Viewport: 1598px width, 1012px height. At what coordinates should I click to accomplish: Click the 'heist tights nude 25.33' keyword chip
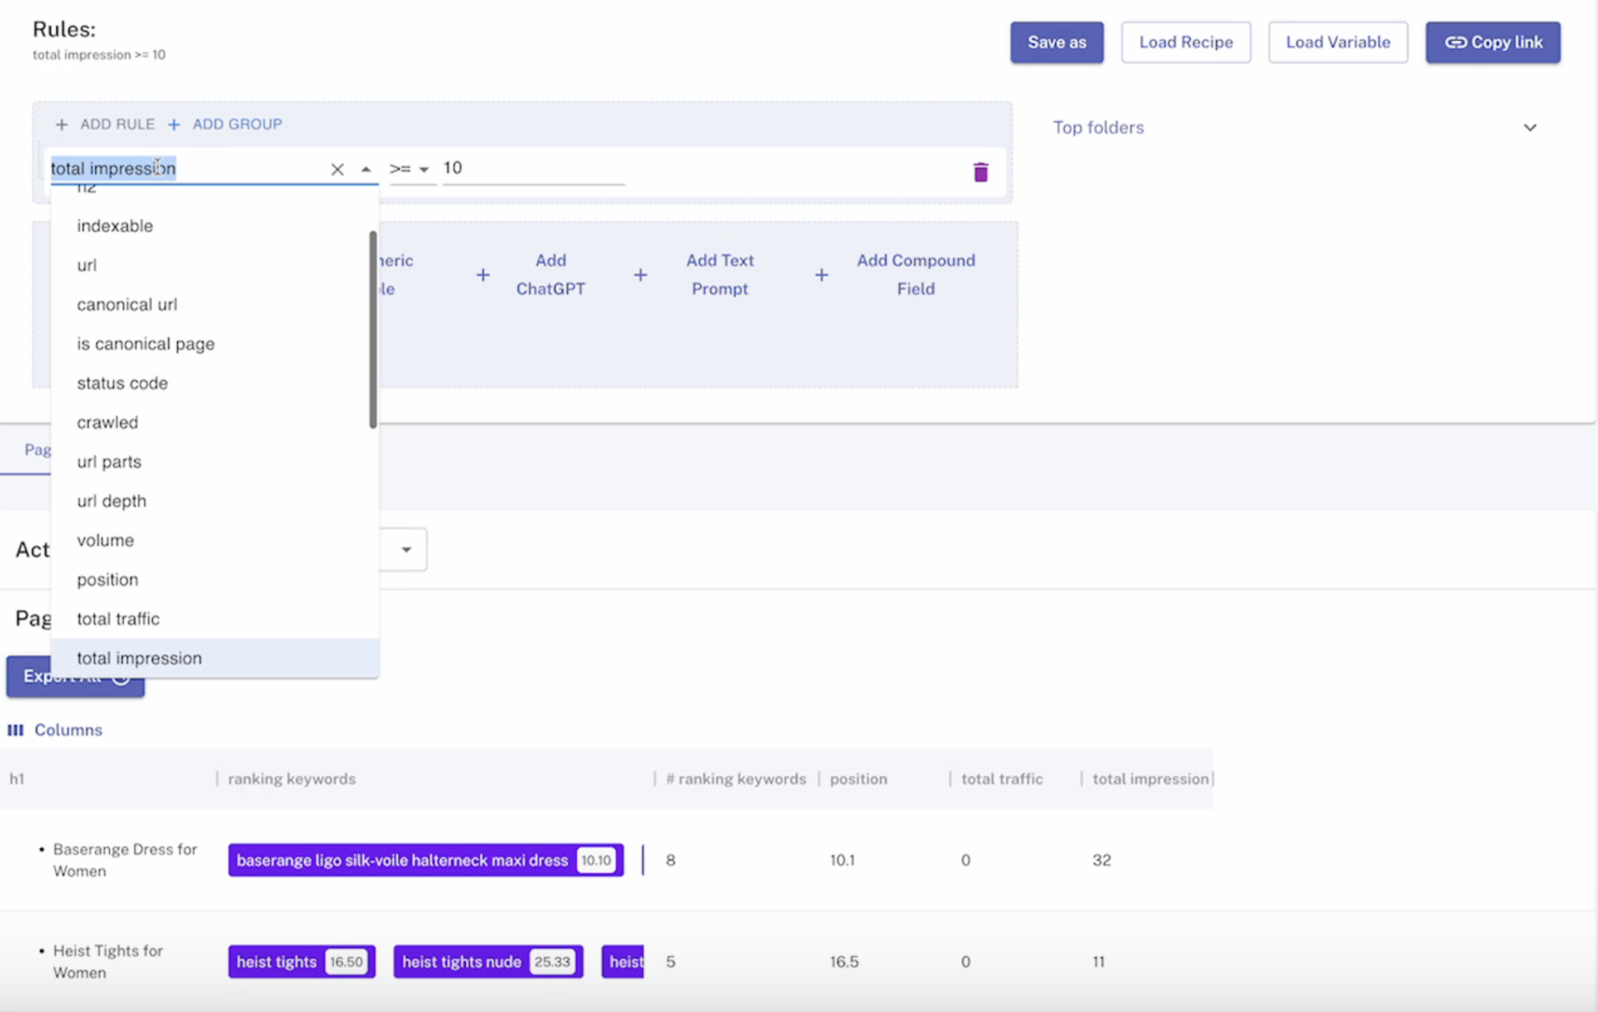pyautogui.click(x=487, y=961)
